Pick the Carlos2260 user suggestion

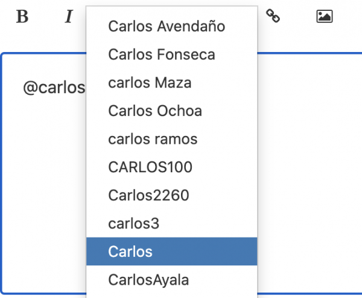[171, 195]
